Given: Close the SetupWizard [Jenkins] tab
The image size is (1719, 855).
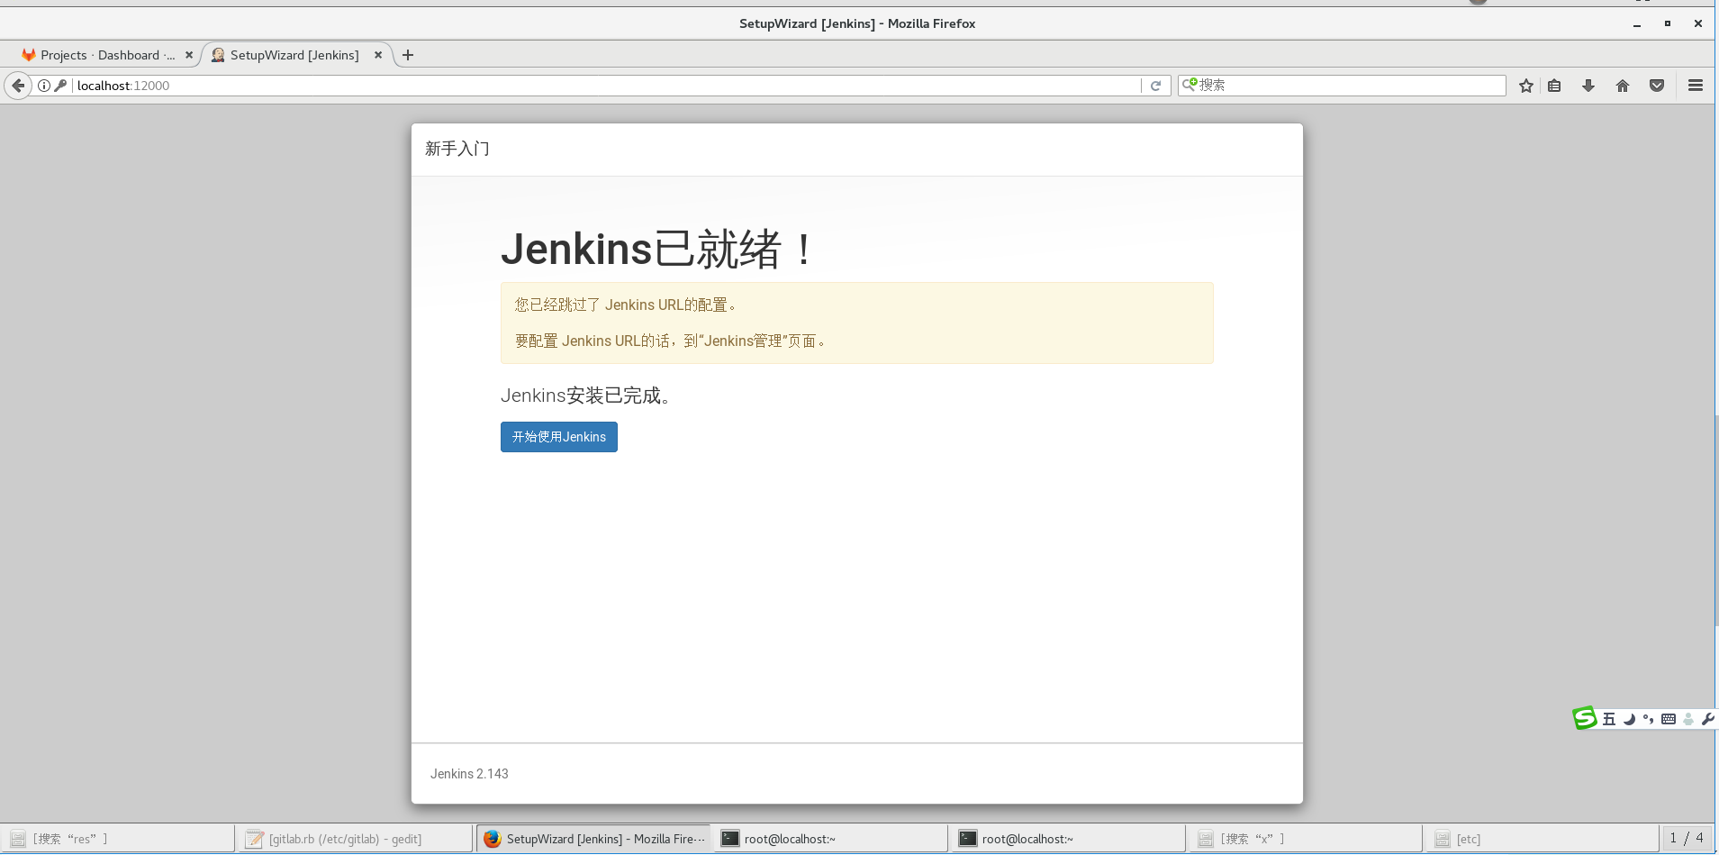Looking at the screenshot, I should [x=378, y=55].
